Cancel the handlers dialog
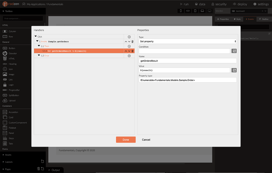This screenshot has height=173, width=272. click(146, 140)
